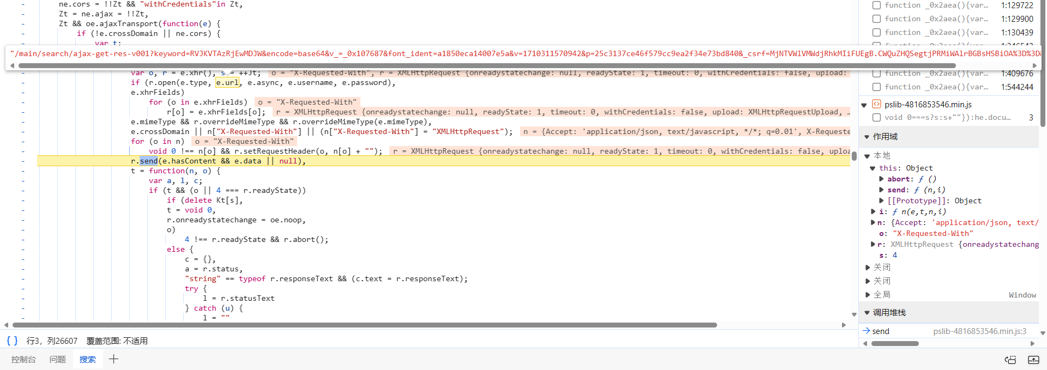Viewport: 1047px width, 370px height.
Task: Click the 覆盖范围: 不适用 status text
Action: pyautogui.click(x=117, y=341)
